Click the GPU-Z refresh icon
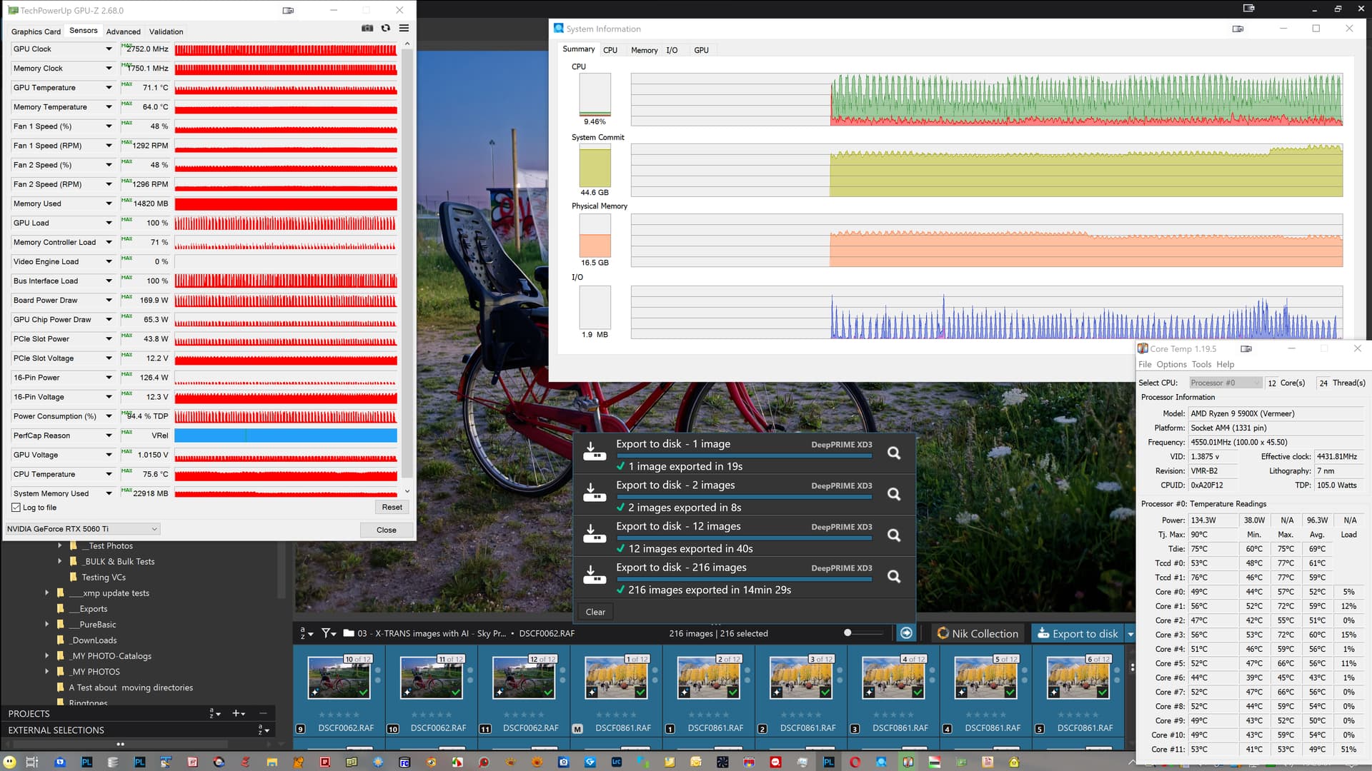1372x771 pixels. (386, 29)
